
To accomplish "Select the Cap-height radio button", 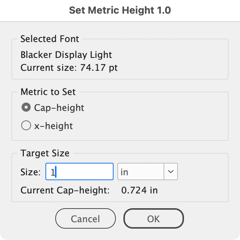I will point(26,108).
